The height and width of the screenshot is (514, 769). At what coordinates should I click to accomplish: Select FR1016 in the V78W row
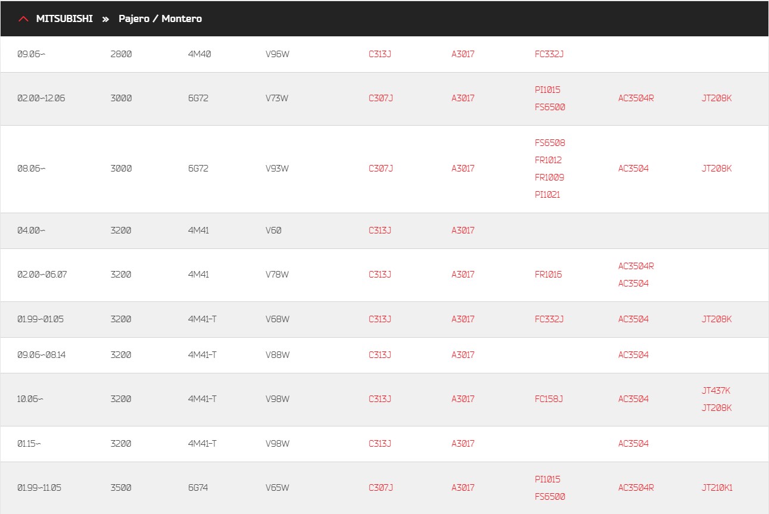click(548, 275)
